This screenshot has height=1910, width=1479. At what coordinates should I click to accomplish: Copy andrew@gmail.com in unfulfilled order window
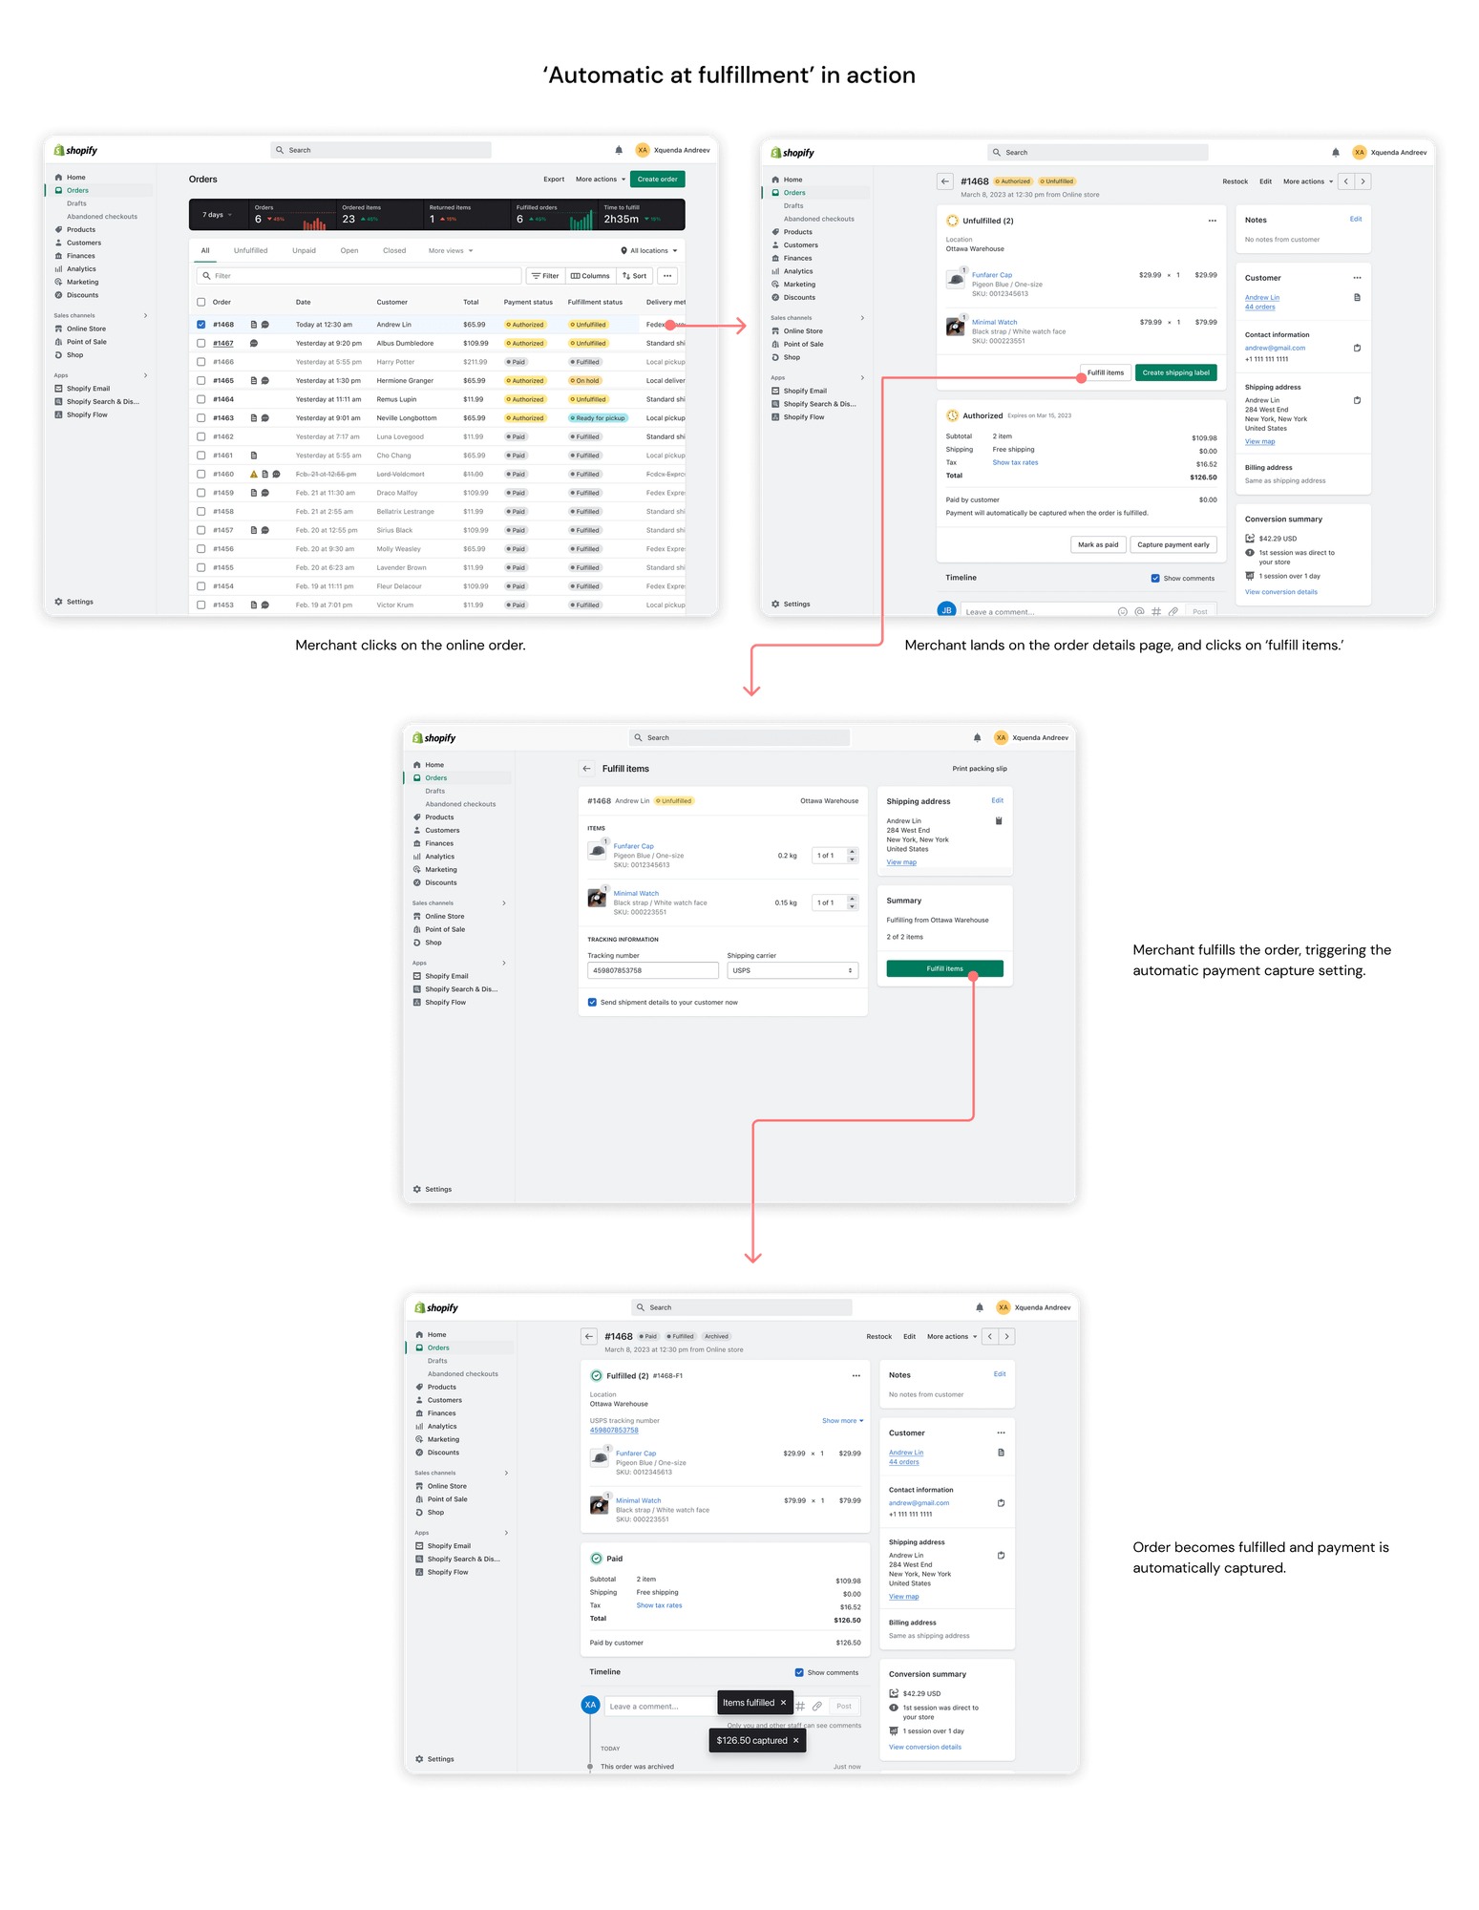[x=1357, y=348]
